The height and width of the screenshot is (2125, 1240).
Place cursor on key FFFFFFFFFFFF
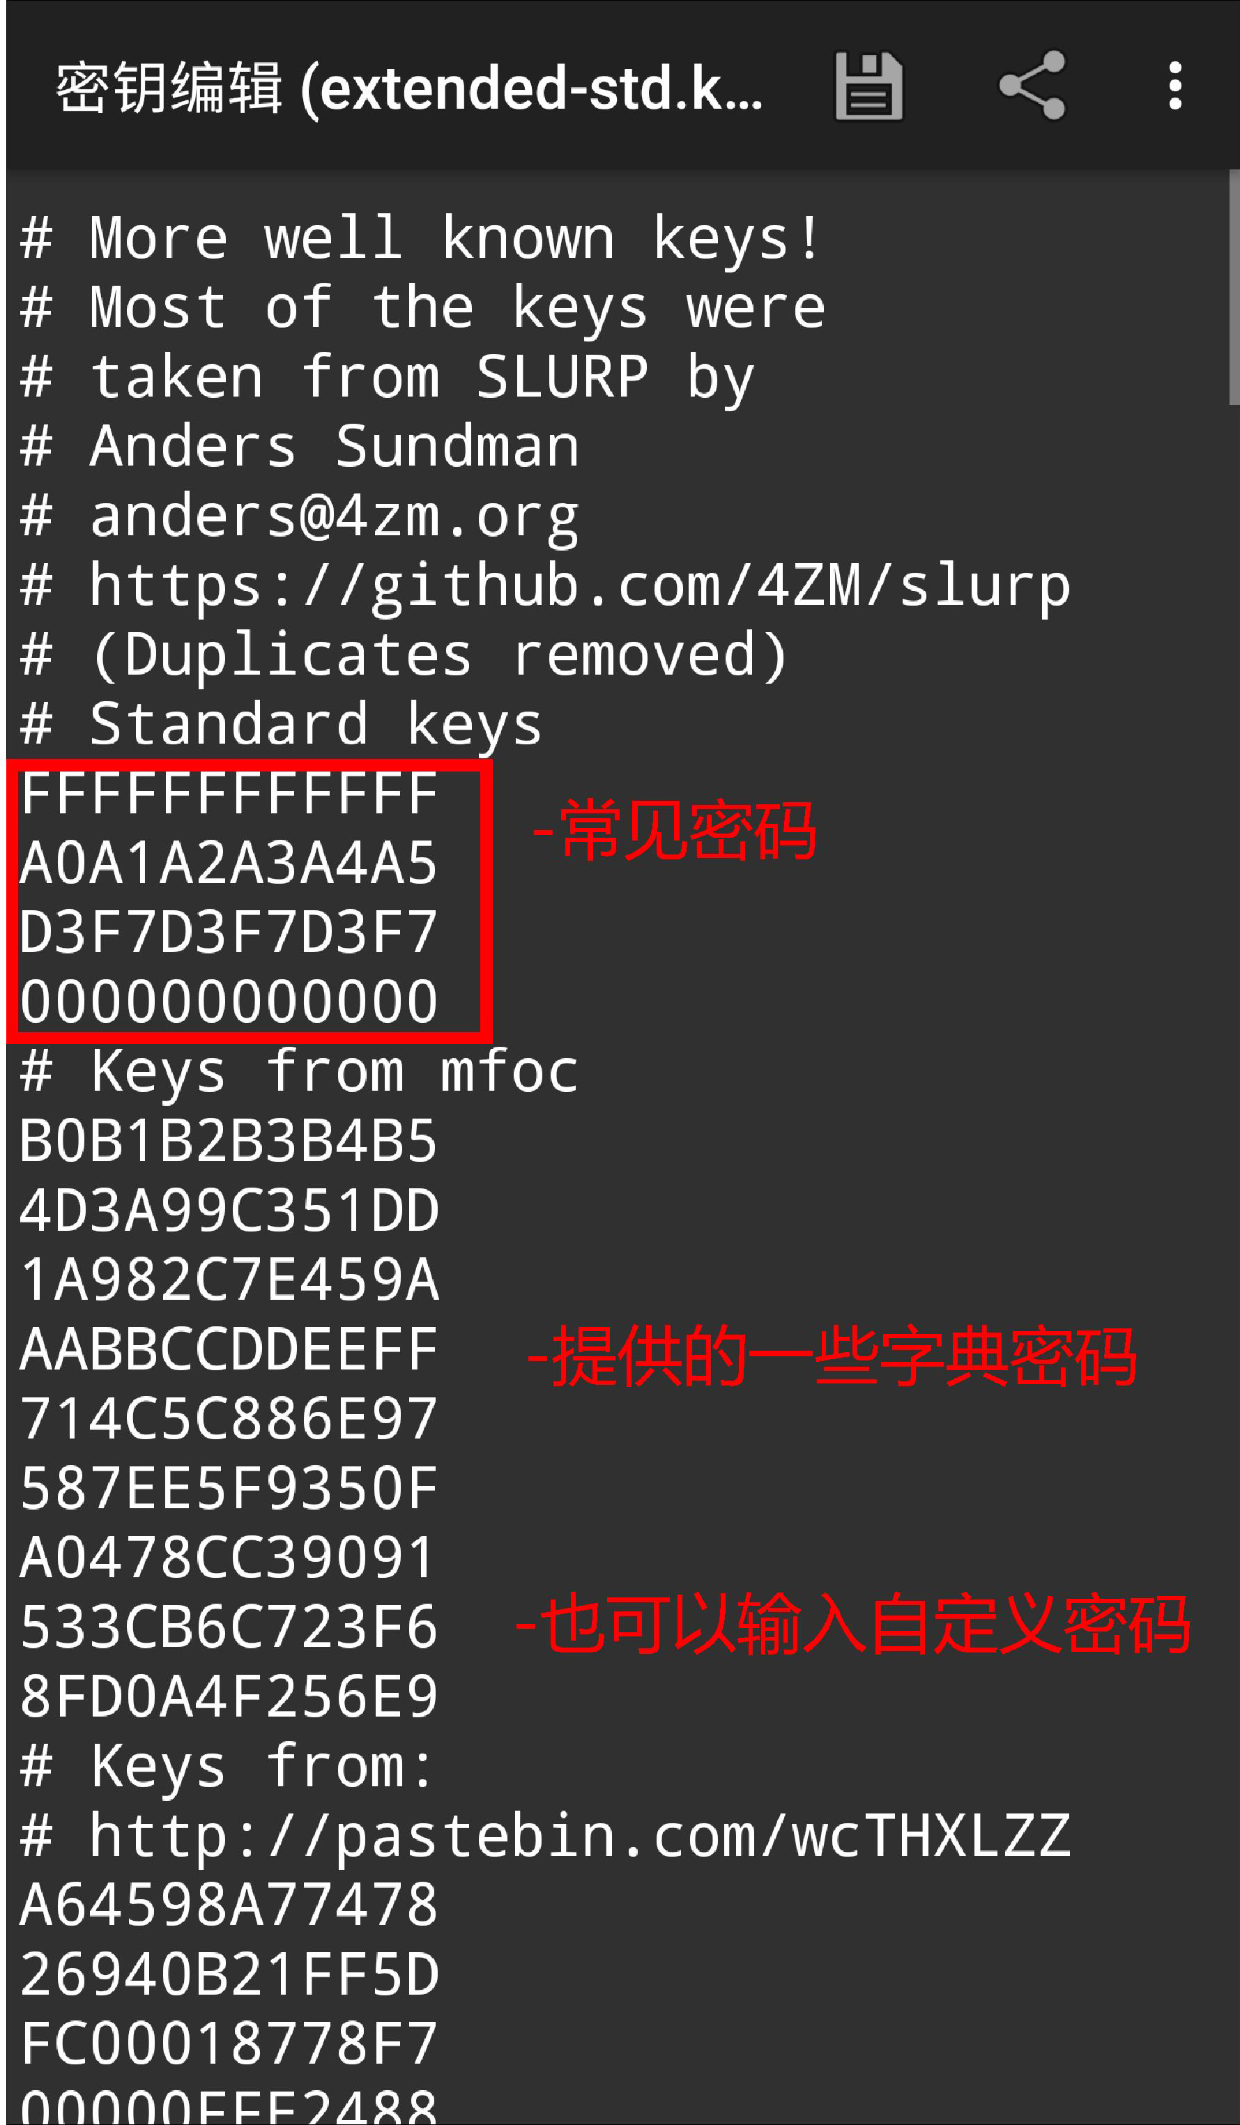[229, 794]
